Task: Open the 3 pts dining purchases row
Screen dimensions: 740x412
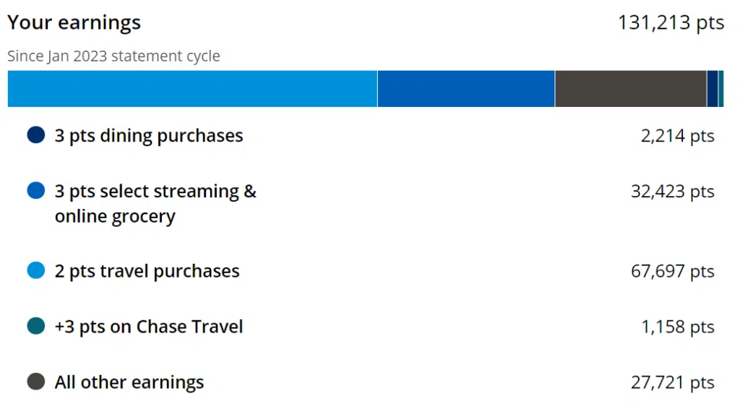Action: click(x=371, y=135)
